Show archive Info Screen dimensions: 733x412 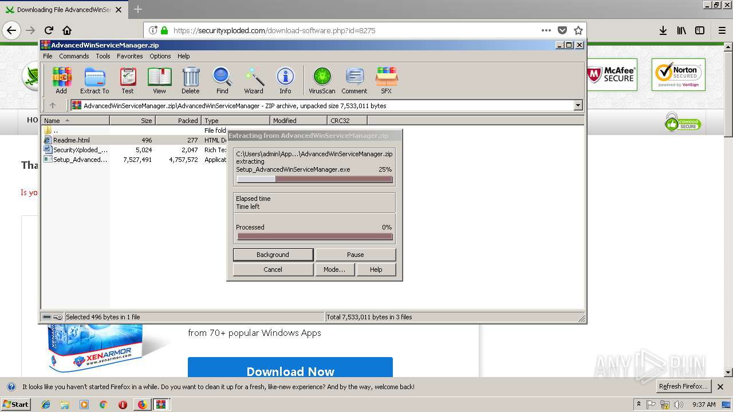pyautogui.click(x=285, y=81)
